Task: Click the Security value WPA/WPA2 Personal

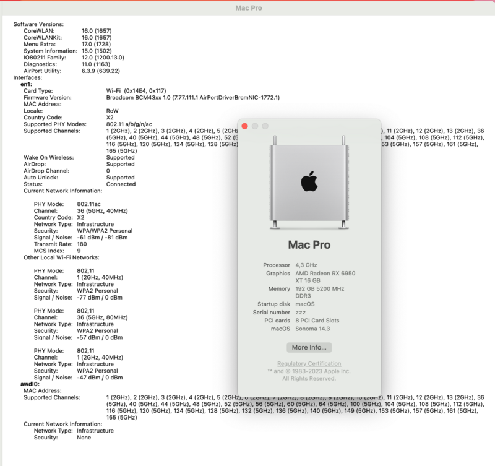Action: tap(105, 230)
